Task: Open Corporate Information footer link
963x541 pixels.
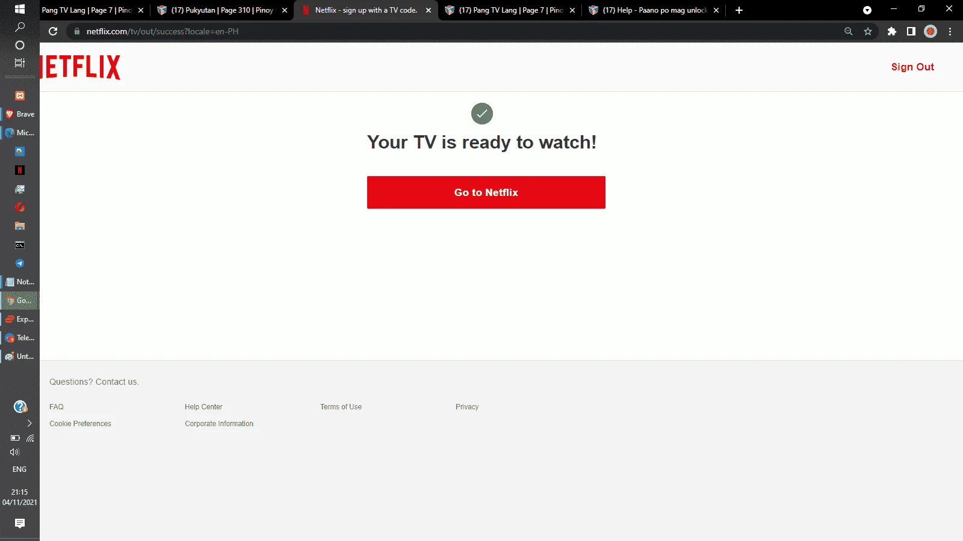Action: [x=219, y=424]
